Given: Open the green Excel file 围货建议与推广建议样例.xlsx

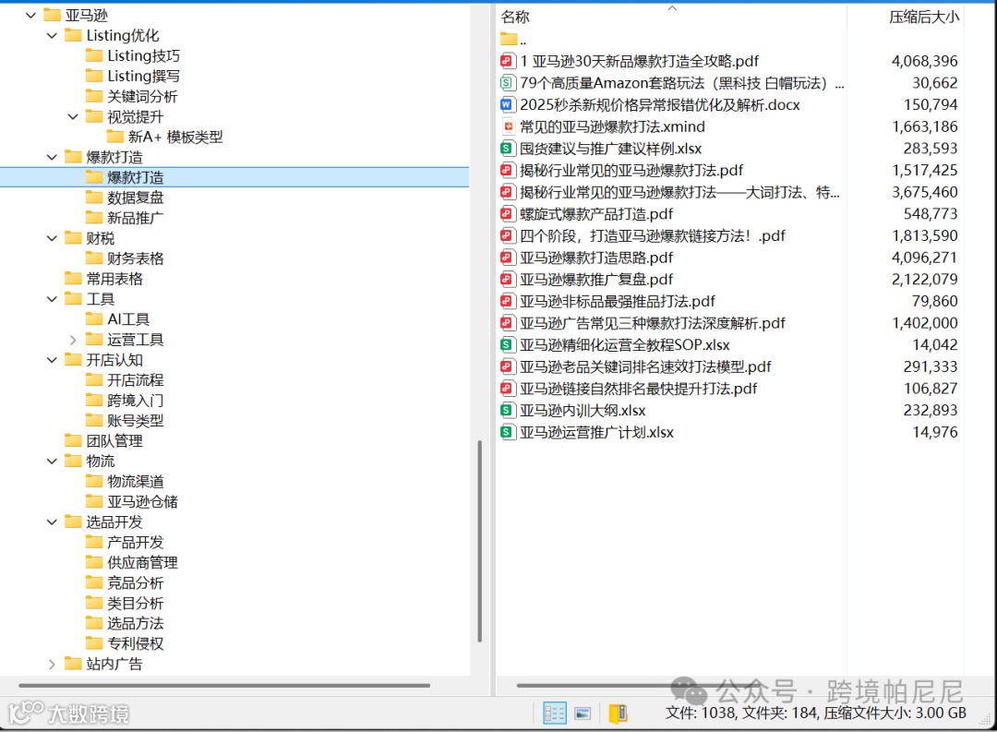Looking at the screenshot, I should tap(609, 148).
